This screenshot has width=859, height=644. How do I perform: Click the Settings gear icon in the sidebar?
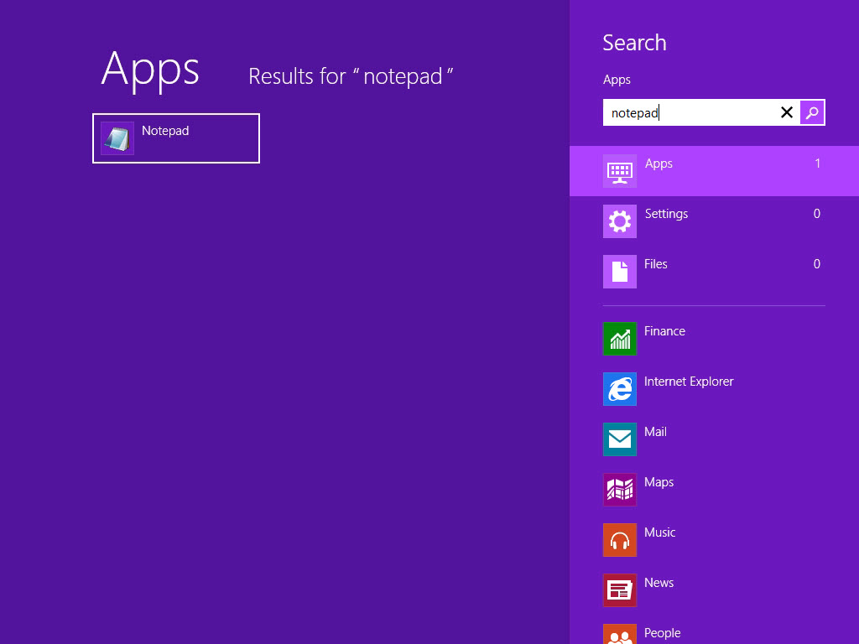(x=619, y=221)
